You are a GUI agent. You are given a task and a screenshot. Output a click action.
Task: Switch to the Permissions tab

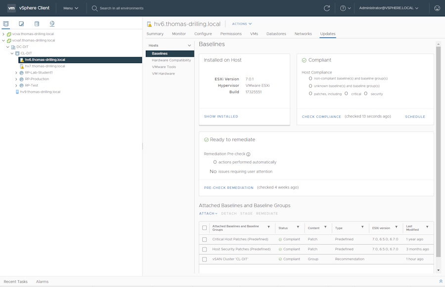pyautogui.click(x=231, y=34)
